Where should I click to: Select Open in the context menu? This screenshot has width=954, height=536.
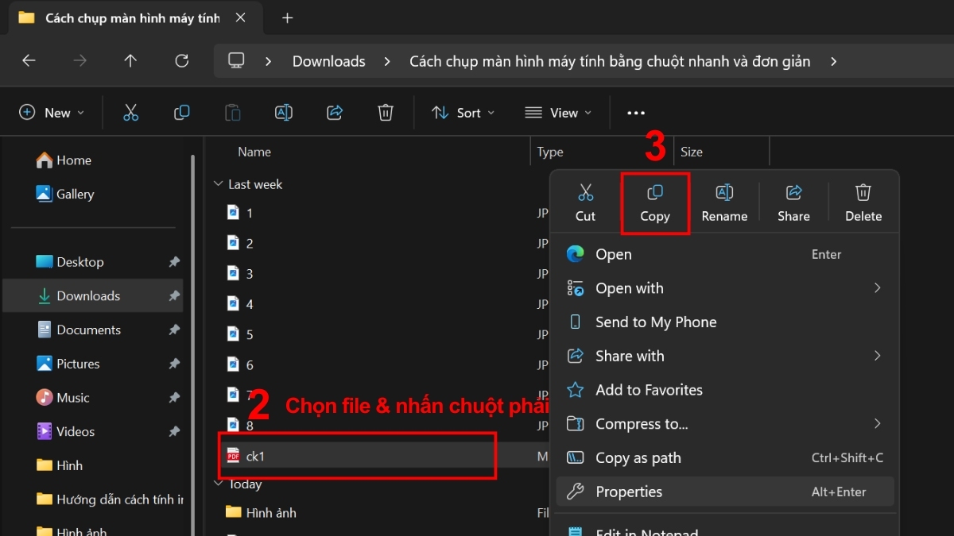725,254
